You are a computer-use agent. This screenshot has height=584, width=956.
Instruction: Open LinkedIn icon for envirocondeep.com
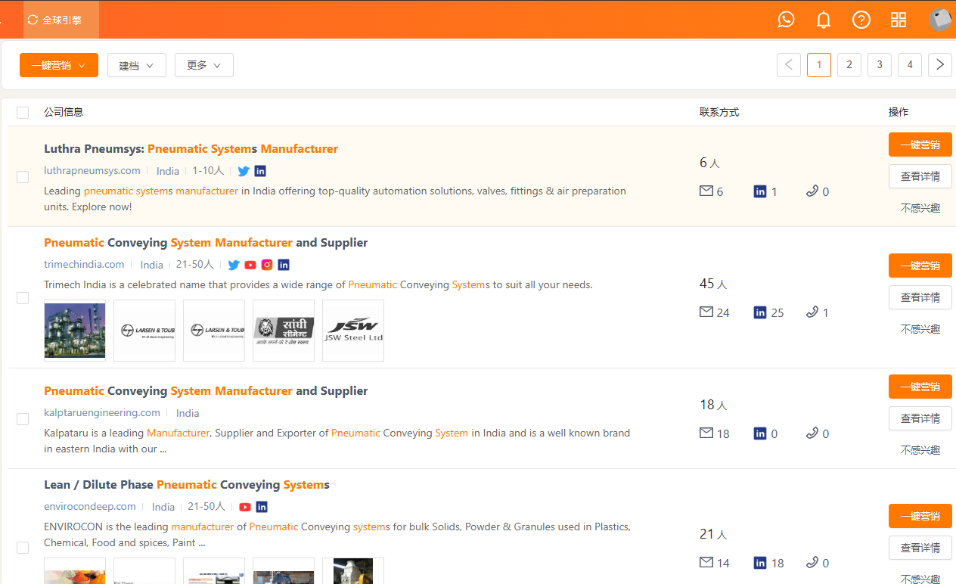coord(262,507)
